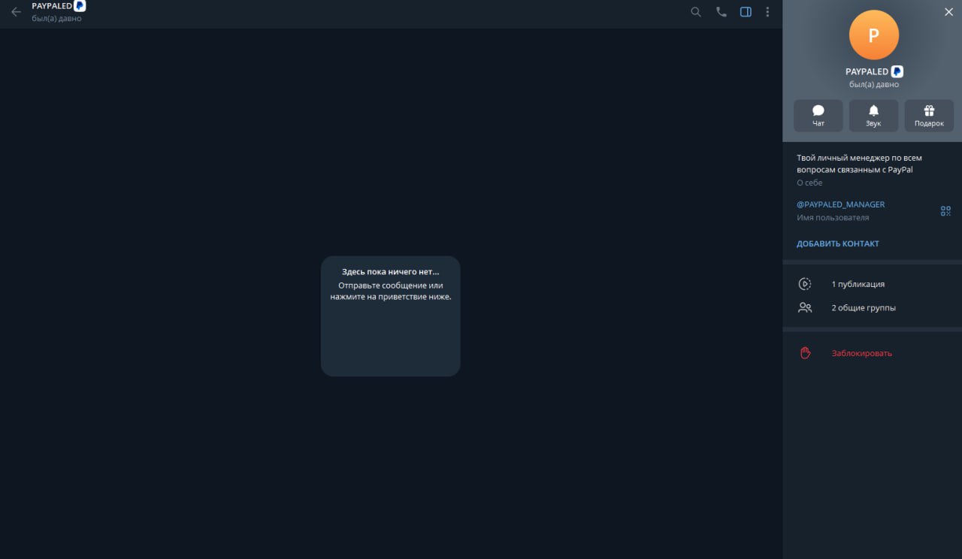Click the @PAYPALED_MANAGER username link
962x559 pixels.
[x=840, y=204]
